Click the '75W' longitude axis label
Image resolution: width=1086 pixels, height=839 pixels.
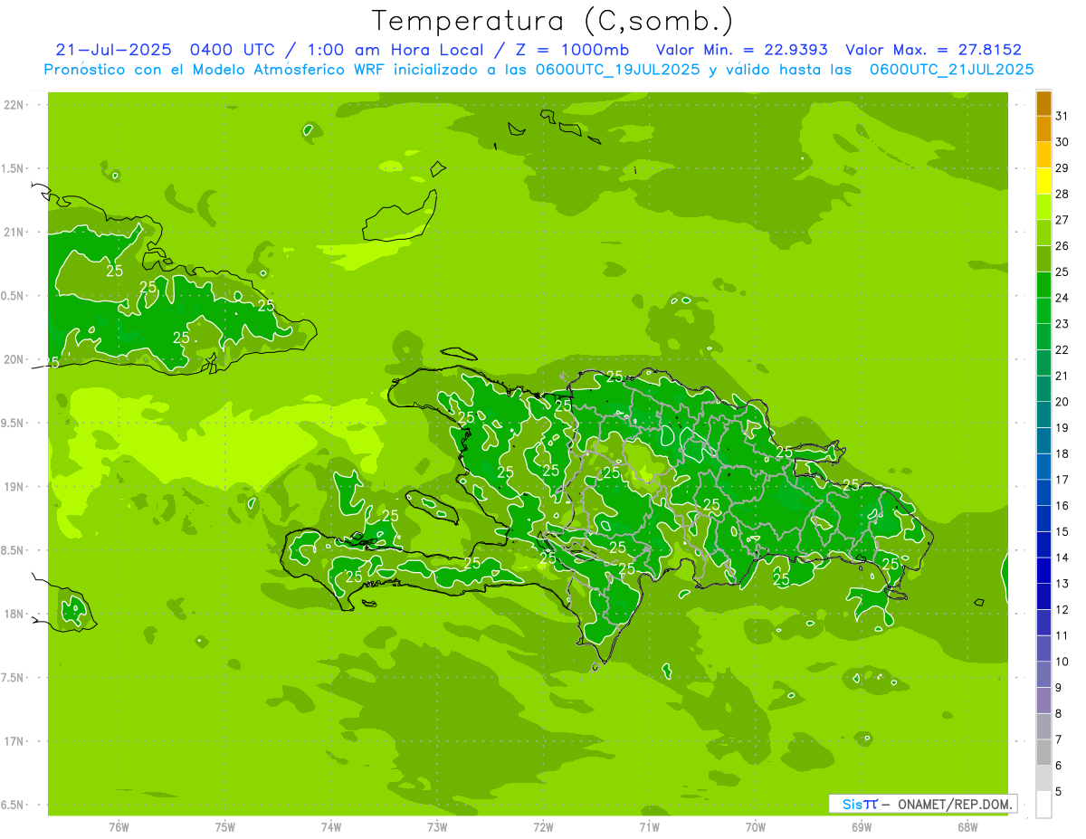tap(225, 827)
